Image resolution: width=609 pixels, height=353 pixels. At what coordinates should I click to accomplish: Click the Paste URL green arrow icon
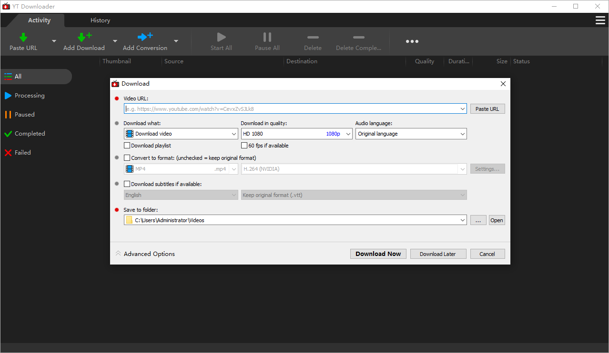(23, 38)
